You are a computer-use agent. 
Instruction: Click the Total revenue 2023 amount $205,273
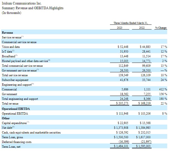tap(123, 104)
